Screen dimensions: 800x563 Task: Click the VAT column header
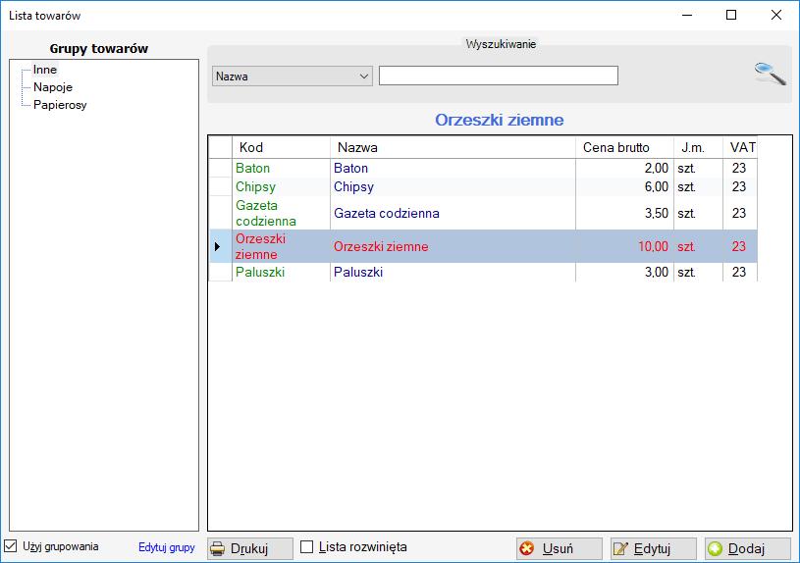[x=740, y=147]
